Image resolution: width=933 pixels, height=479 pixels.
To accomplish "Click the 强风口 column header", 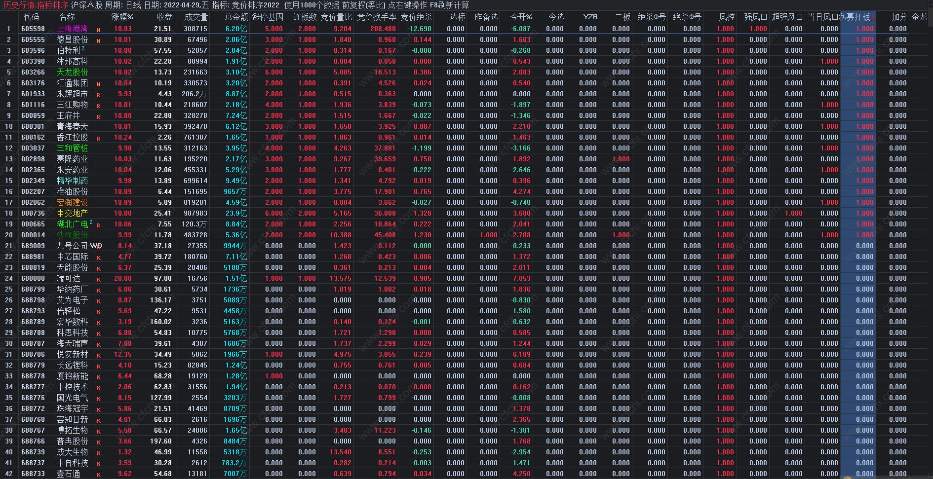I will (x=756, y=17).
